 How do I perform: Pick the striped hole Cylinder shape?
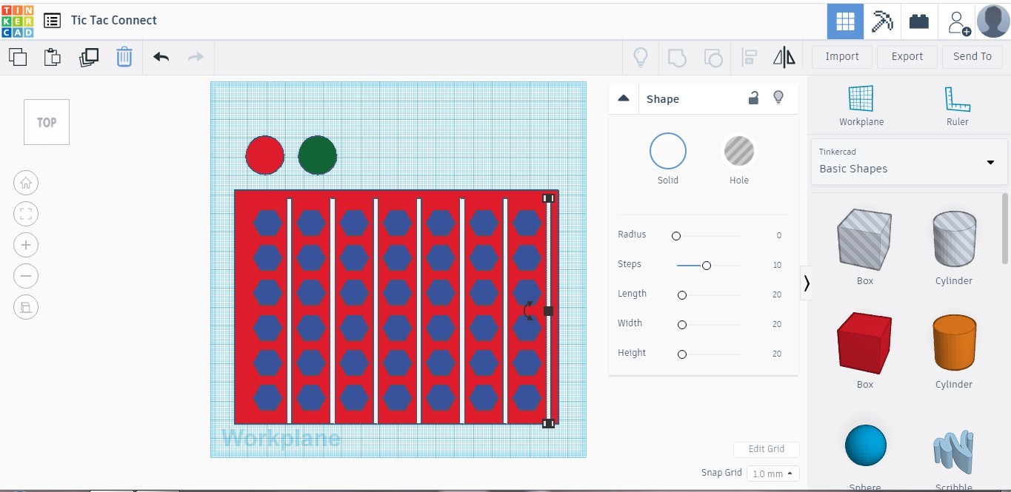pyautogui.click(x=953, y=239)
